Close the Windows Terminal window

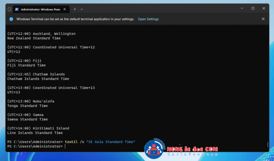(x=264, y=9)
